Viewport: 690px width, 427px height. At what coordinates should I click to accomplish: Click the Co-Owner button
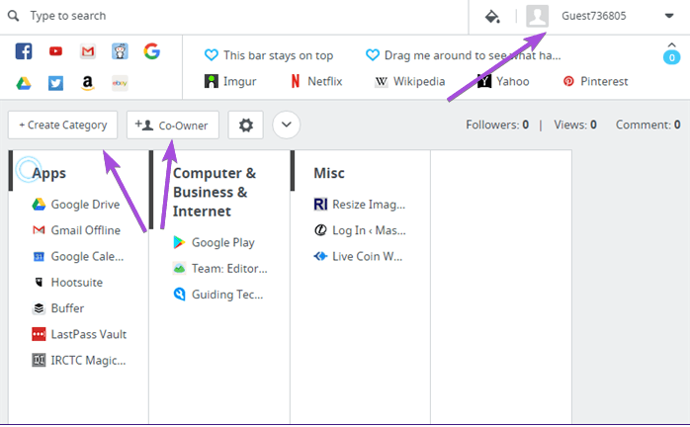173,125
